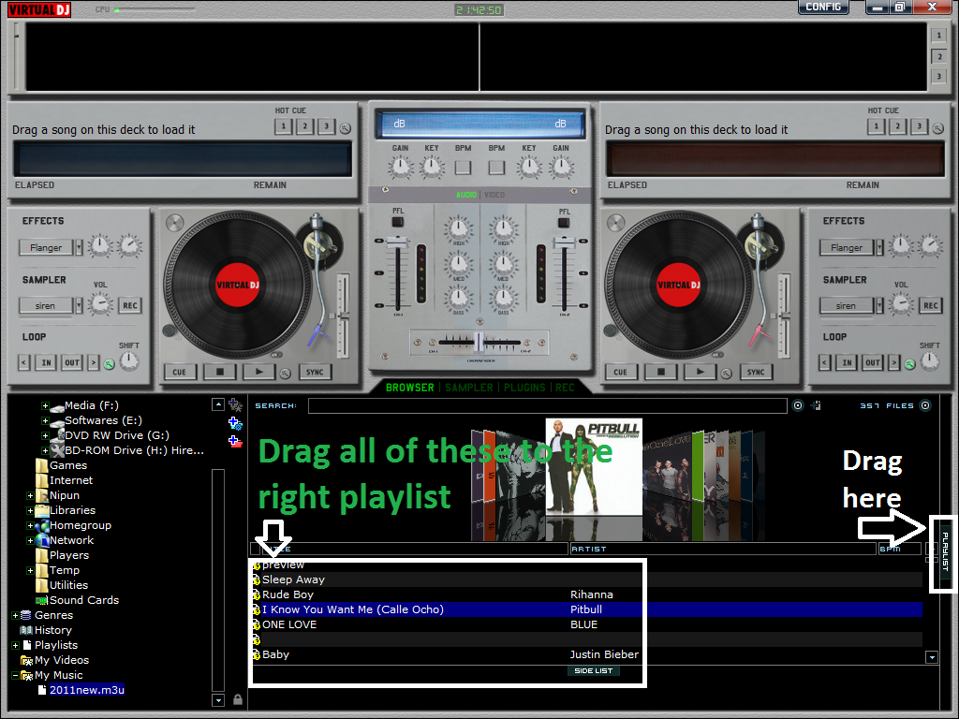This screenshot has height=719, width=959.
Task: Click the left channel volume fader
Action: (x=398, y=244)
